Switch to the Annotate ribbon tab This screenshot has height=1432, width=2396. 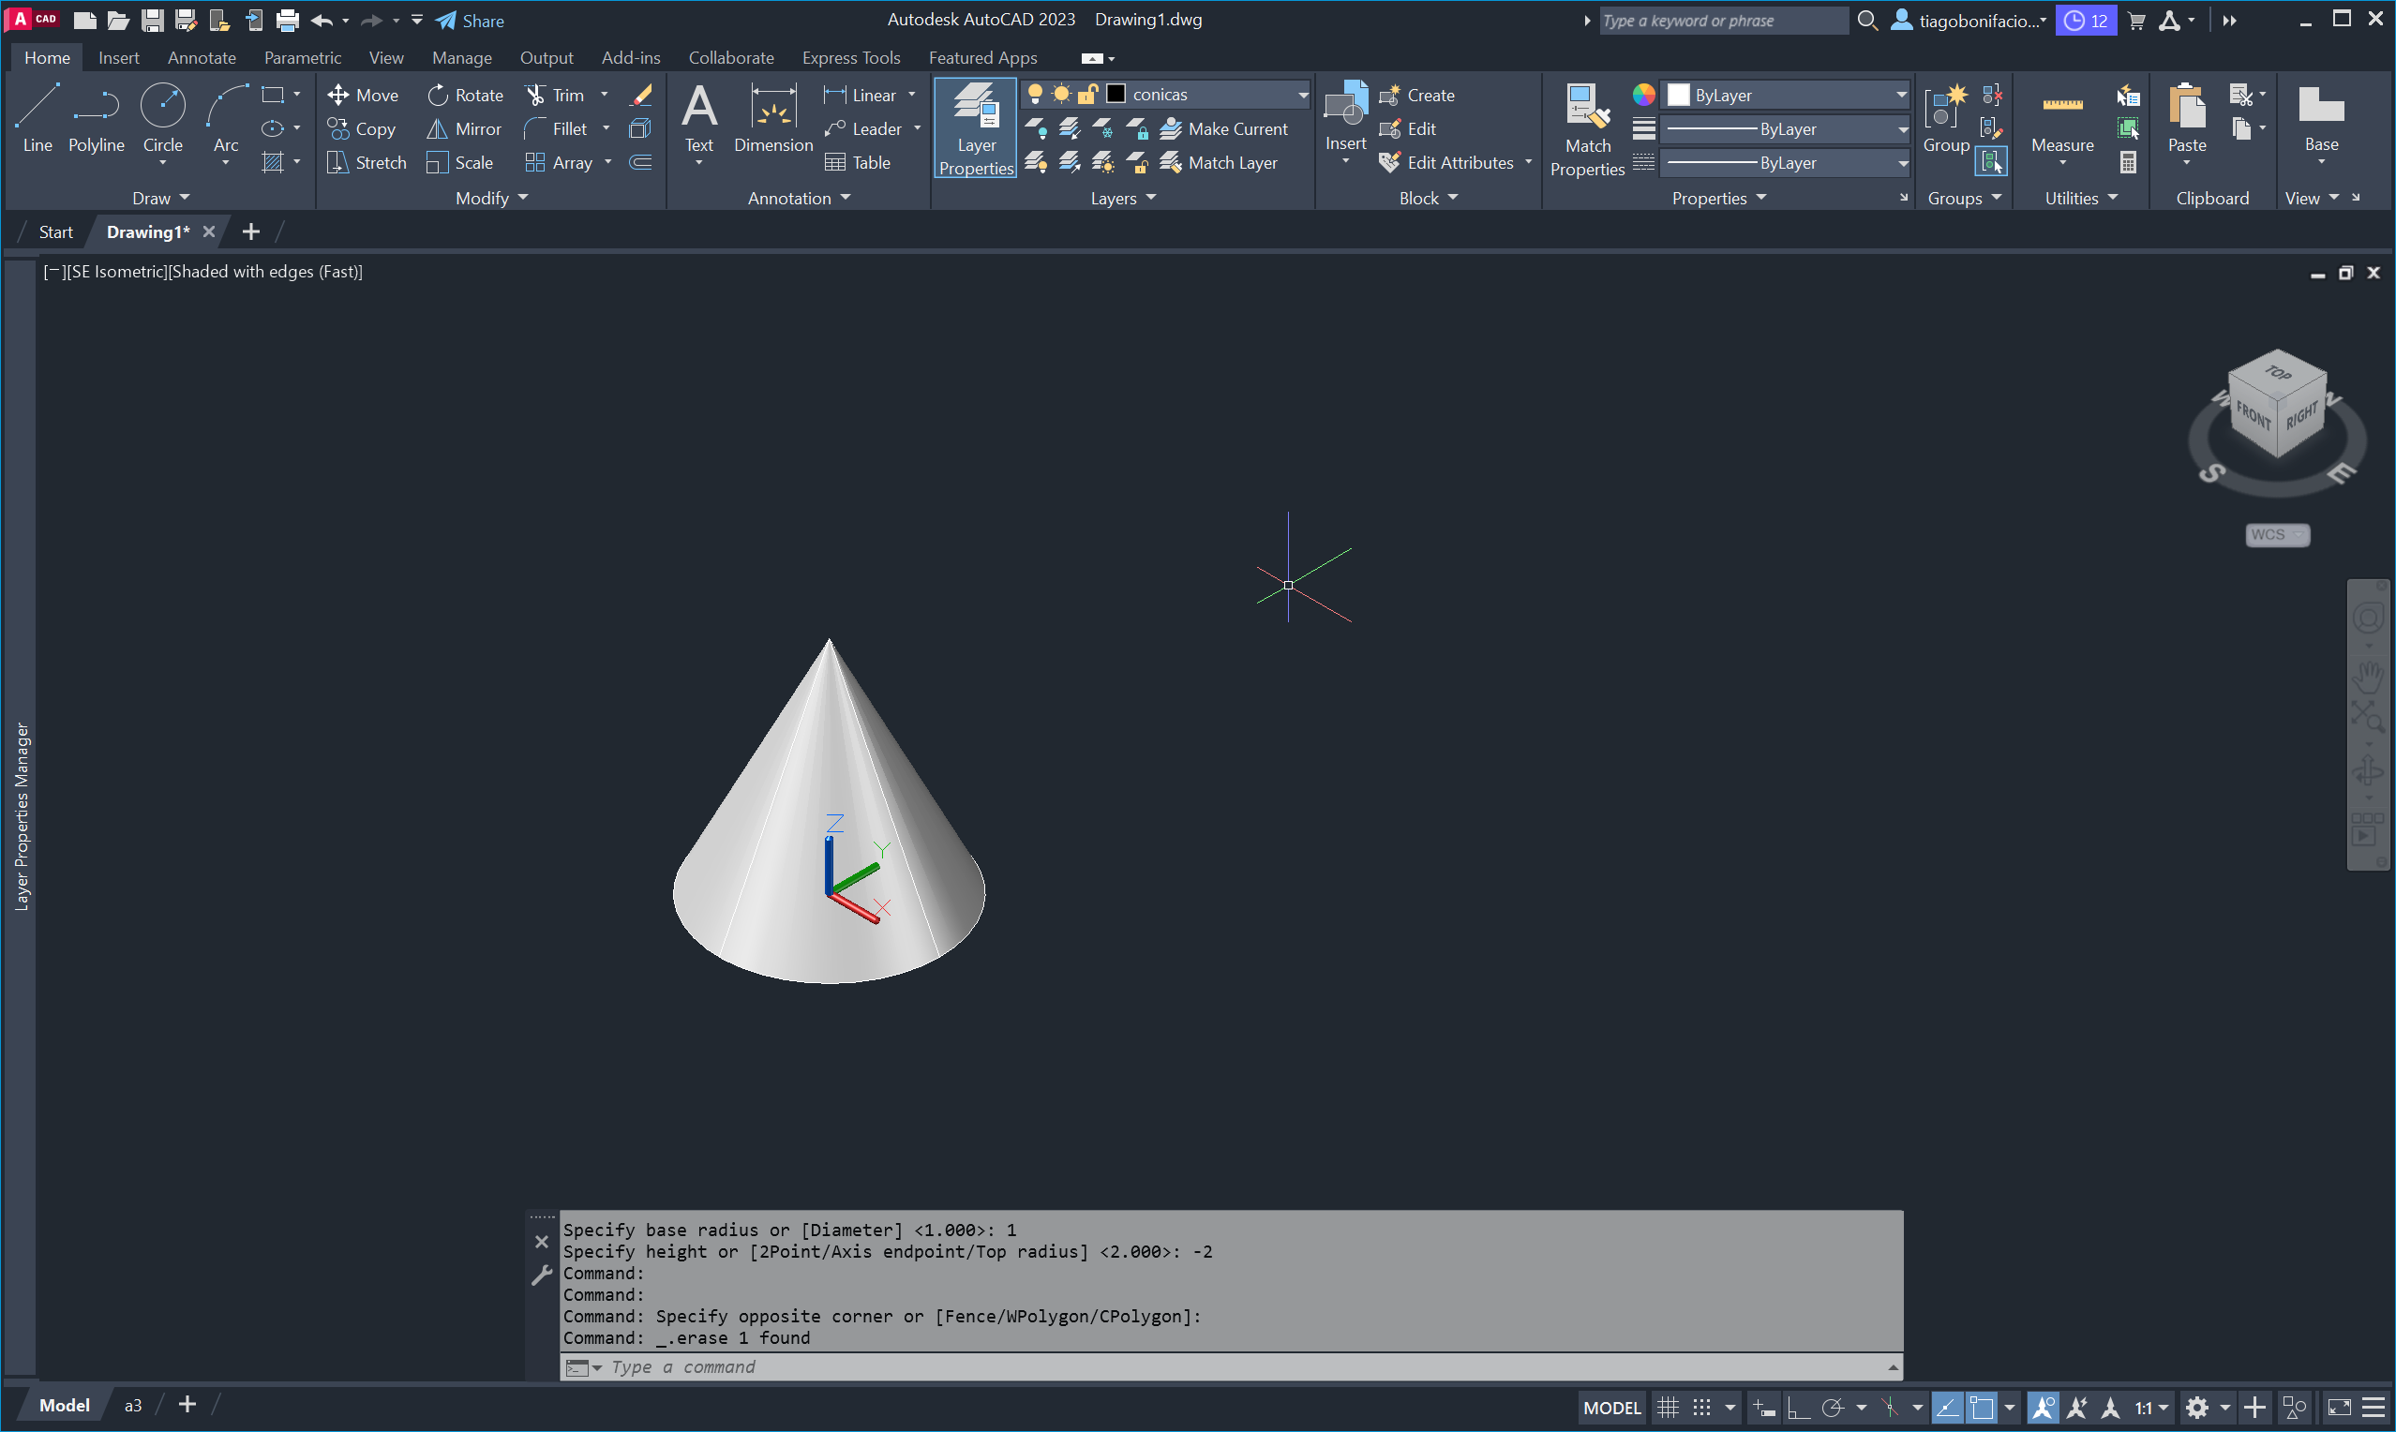[201, 58]
